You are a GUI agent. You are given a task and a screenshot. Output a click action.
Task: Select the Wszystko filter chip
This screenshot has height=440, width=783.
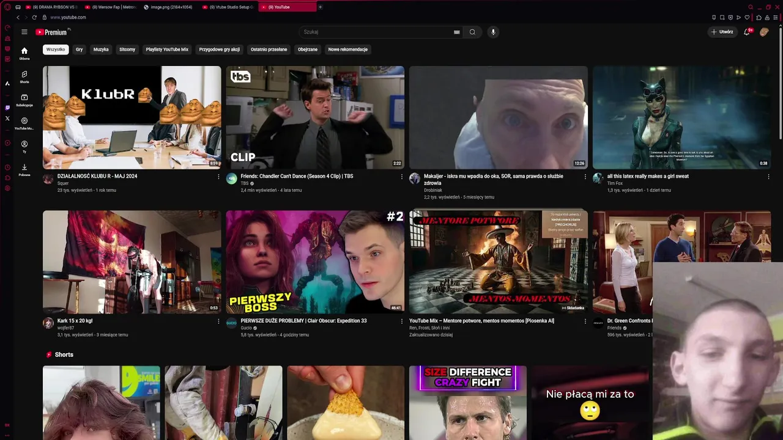56,50
